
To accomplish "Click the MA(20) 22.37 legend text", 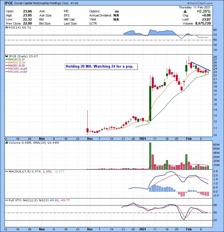I will [x=17, y=60].
